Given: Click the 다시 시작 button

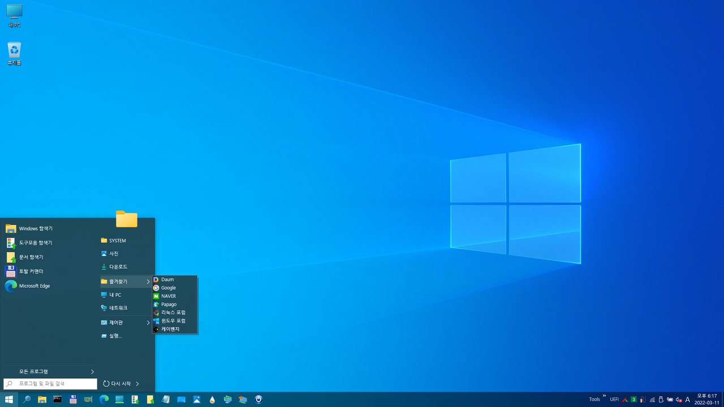Looking at the screenshot, I should coord(117,384).
